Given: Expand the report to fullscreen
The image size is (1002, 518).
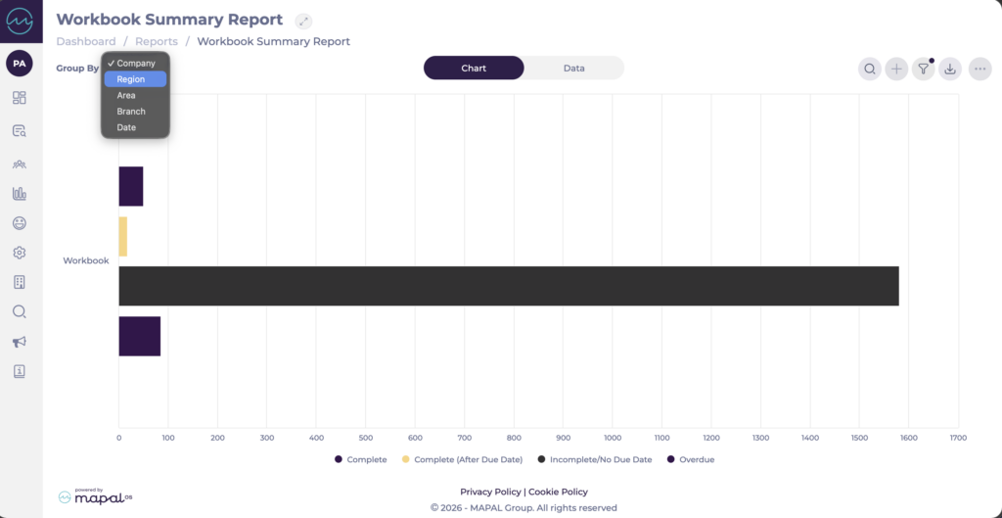Looking at the screenshot, I should click(x=303, y=21).
